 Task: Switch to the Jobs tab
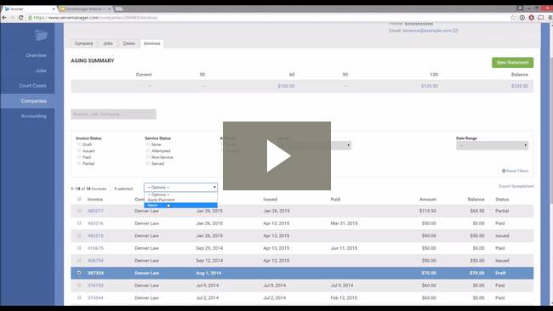[x=108, y=43]
